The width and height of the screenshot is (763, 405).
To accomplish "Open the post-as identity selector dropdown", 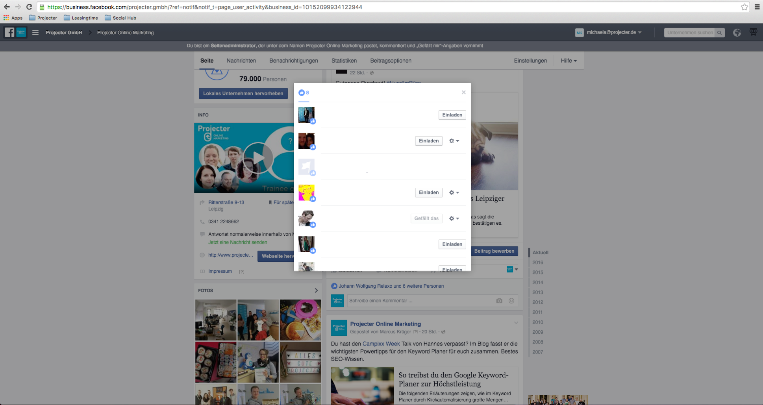I will (512, 270).
